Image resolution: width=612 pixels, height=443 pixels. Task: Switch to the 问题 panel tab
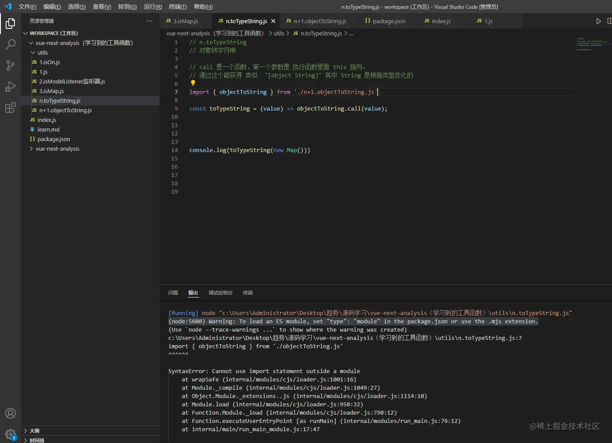tap(173, 293)
